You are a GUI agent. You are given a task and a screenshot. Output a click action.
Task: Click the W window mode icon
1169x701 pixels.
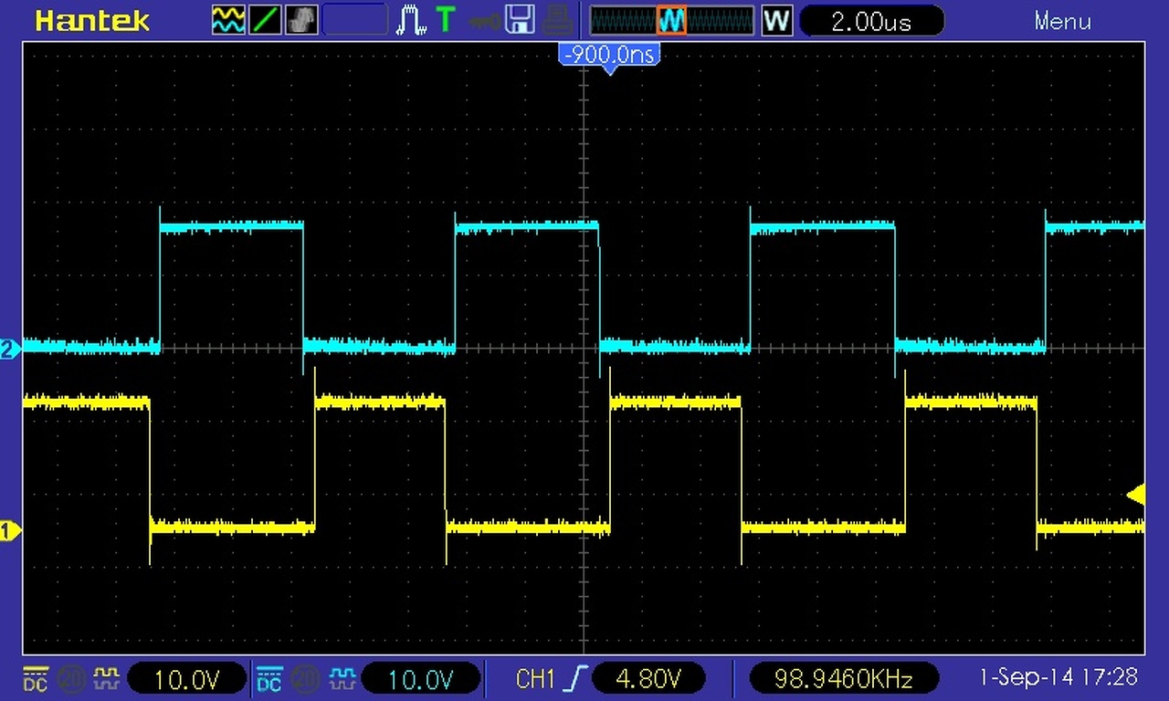776,20
